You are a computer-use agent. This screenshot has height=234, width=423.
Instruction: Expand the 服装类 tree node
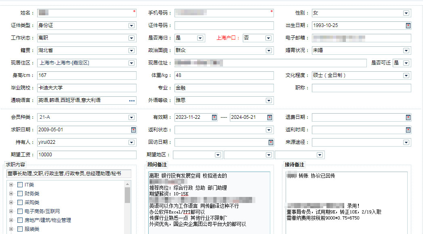coord(11,229)
